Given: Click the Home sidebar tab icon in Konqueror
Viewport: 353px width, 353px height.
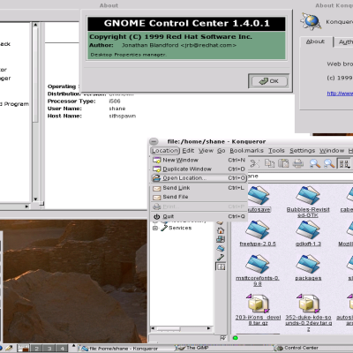Looking at the screenshot, I should pos(221,230).
